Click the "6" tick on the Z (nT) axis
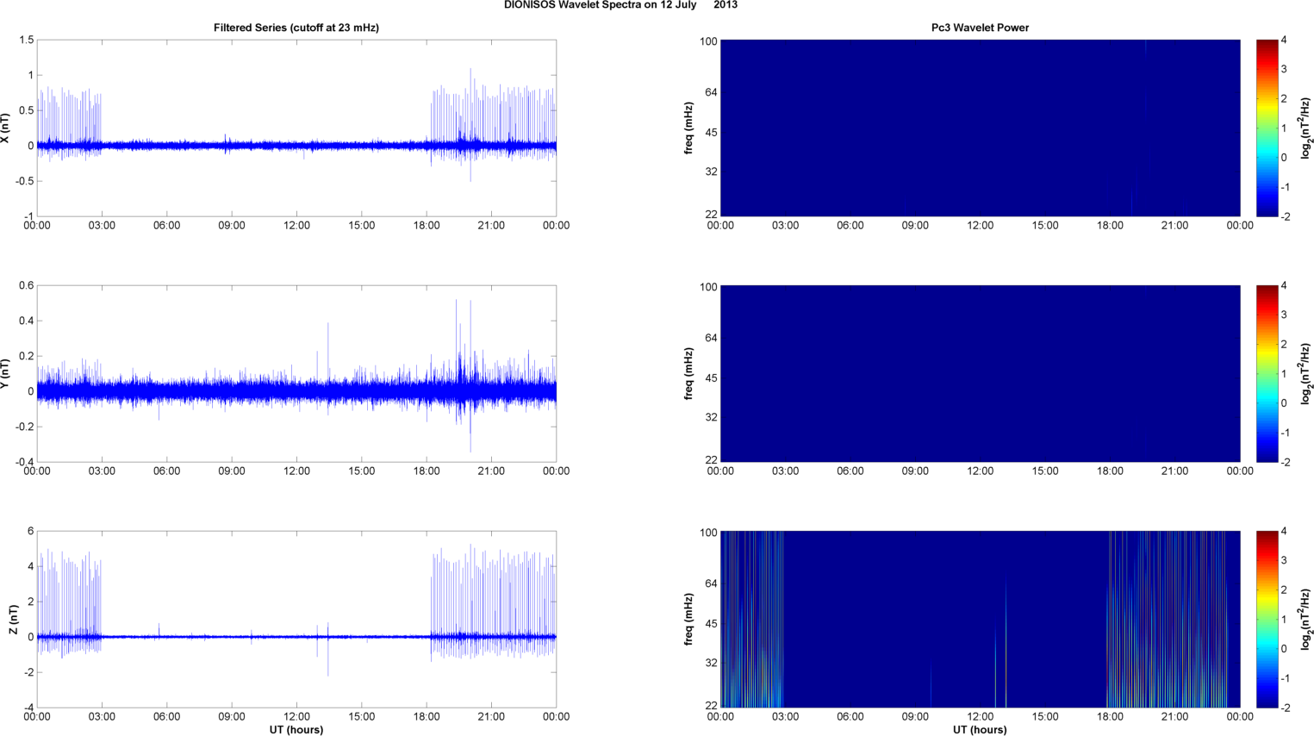The width and height of the screenshot is (1314, 736). pos(30,532)
